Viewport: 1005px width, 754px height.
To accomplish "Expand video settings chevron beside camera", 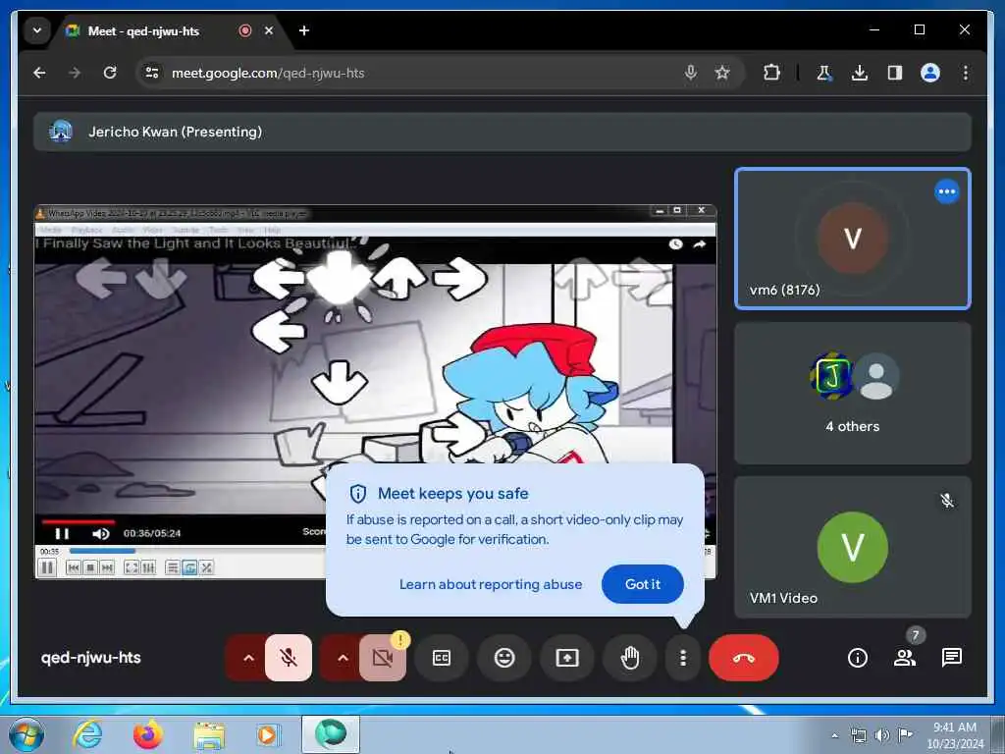I will [x=343, y=657].
